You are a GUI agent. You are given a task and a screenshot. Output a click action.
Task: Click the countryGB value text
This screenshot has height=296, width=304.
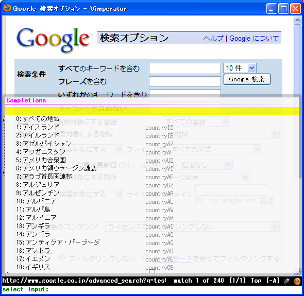pos(159,268)
